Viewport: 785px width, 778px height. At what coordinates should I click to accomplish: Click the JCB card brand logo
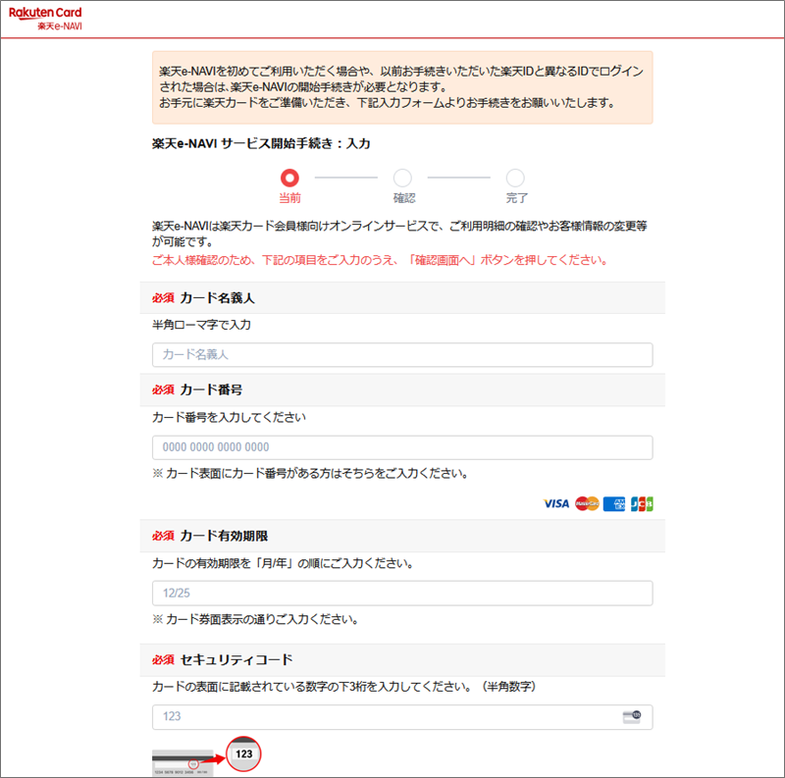click(642, 503)
